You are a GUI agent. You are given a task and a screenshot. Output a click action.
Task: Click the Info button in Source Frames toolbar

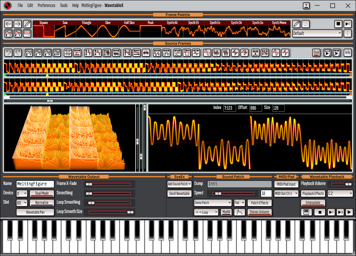click(348, 53)
